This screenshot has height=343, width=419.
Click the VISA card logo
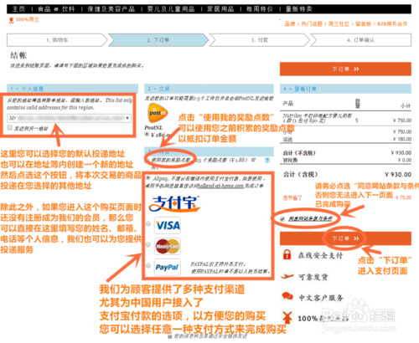click(x=168, y=225)
